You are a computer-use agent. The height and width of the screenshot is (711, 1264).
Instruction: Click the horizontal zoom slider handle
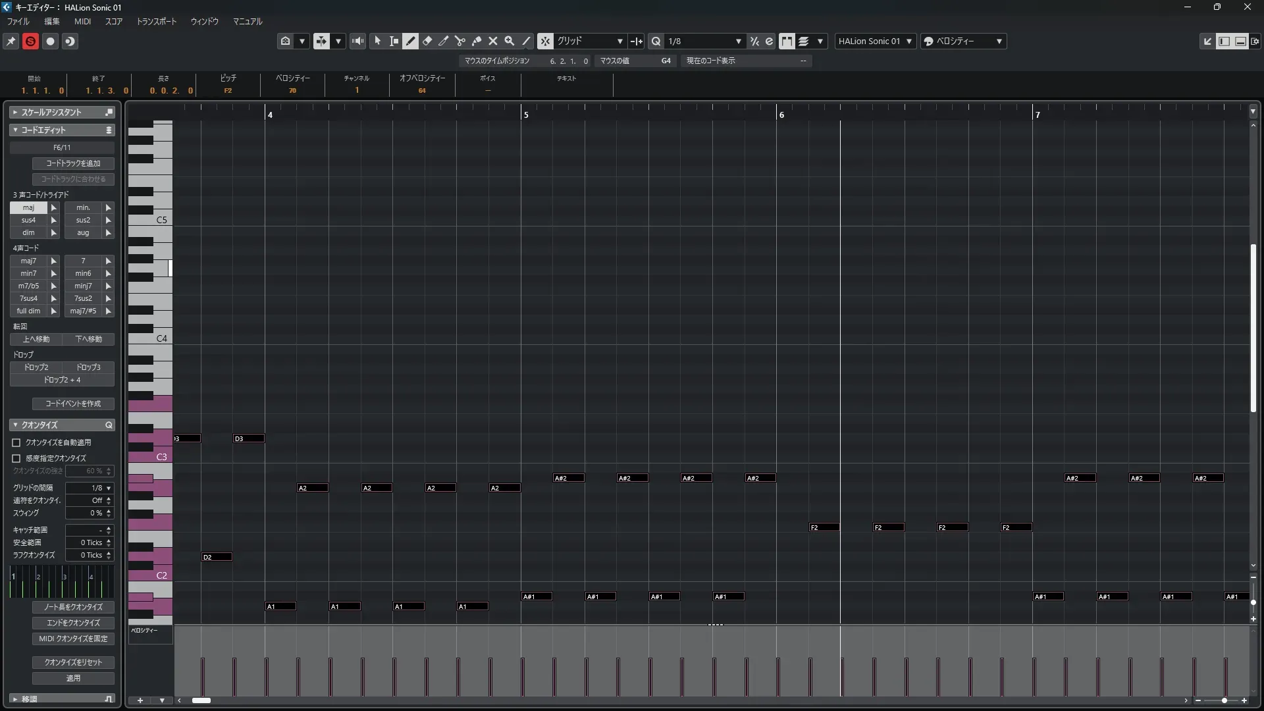point(1224,700)
